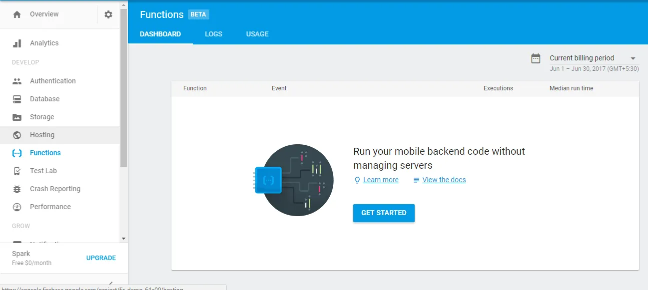648x290 pixels.
Task: Click the lightbulb icon beside Learn more
Action: pos(357,180)
